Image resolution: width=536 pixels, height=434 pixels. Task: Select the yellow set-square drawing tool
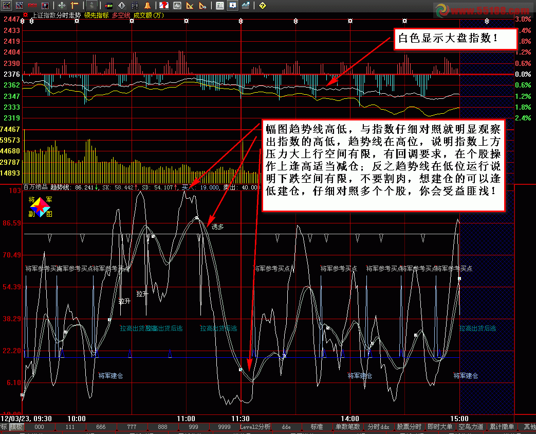190,5
